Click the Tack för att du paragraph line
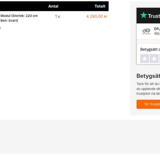Viewport: 160px width, 160px height. 148,84
